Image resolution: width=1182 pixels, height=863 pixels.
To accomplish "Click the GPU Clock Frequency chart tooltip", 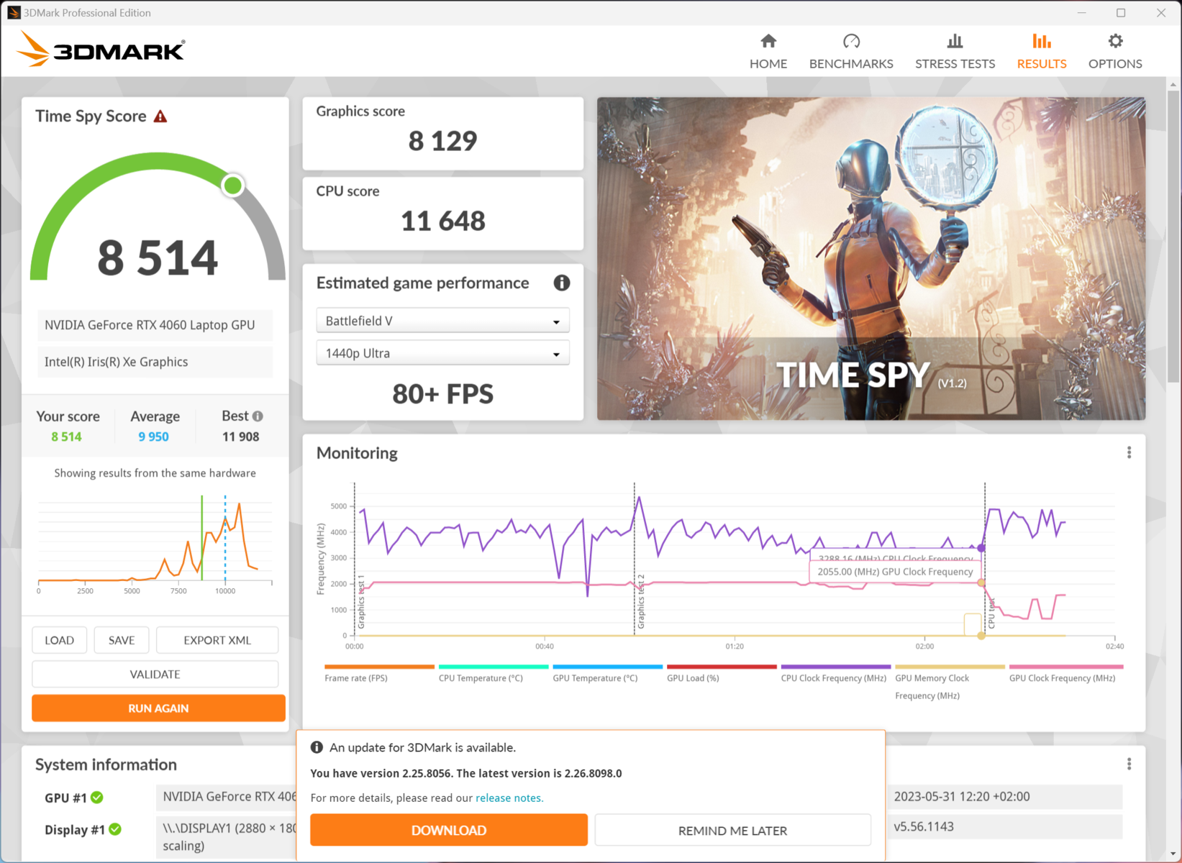I will coord(896,572).
